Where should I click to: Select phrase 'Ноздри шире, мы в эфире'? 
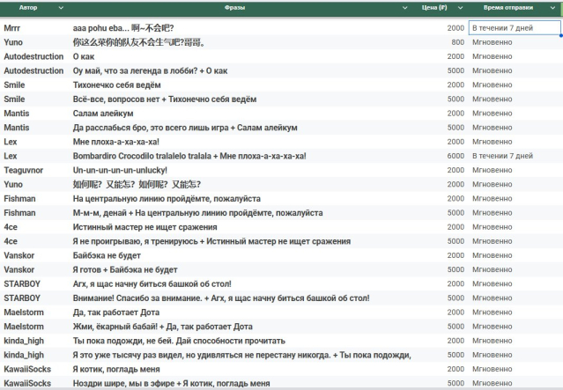123,384
